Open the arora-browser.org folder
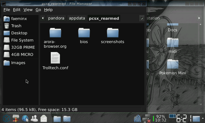Viewport: 205px width, 123px height. pyautogui.click(x=55, y=33)
